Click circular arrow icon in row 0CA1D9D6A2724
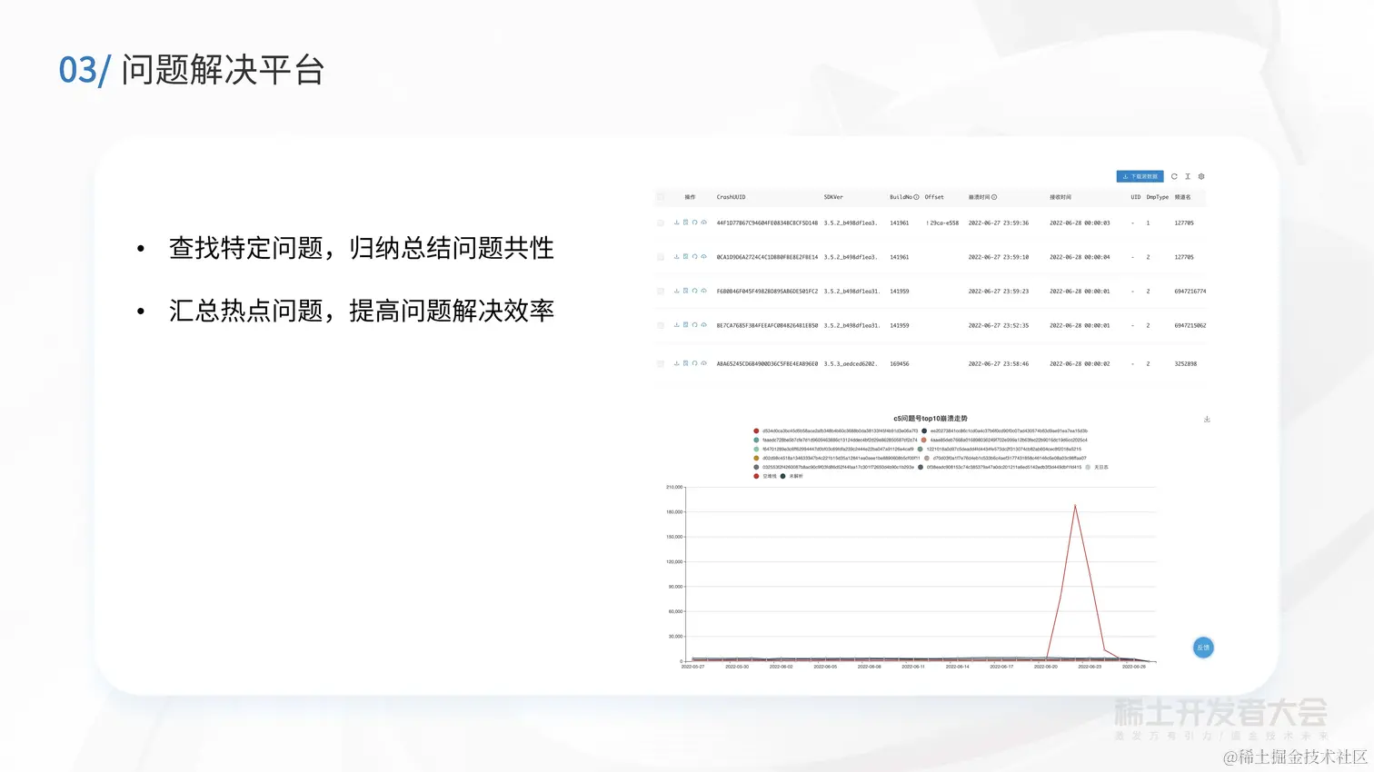Screen dimensions: 1374x772 tap(695, 257)
